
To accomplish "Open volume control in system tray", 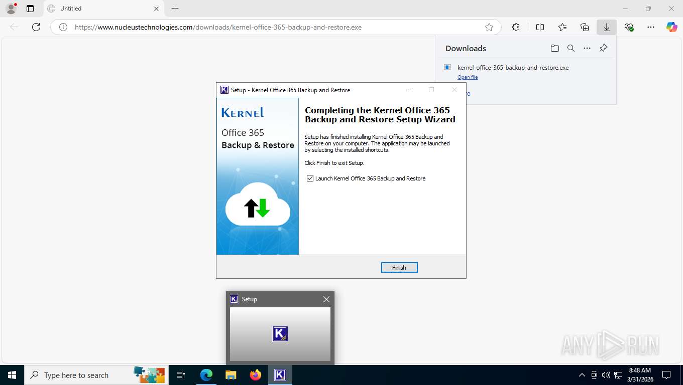I will click(606, 375).
